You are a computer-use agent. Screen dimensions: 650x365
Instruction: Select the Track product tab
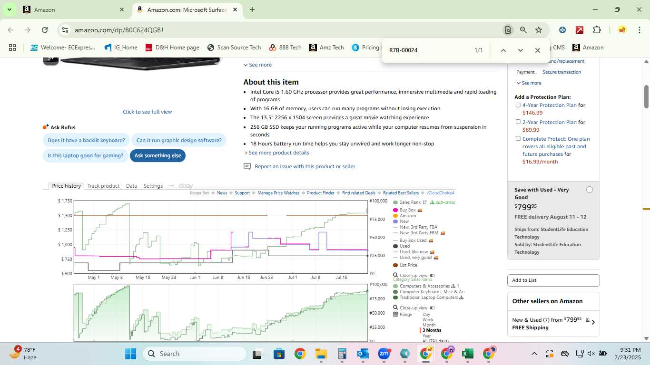coord(103,186)
